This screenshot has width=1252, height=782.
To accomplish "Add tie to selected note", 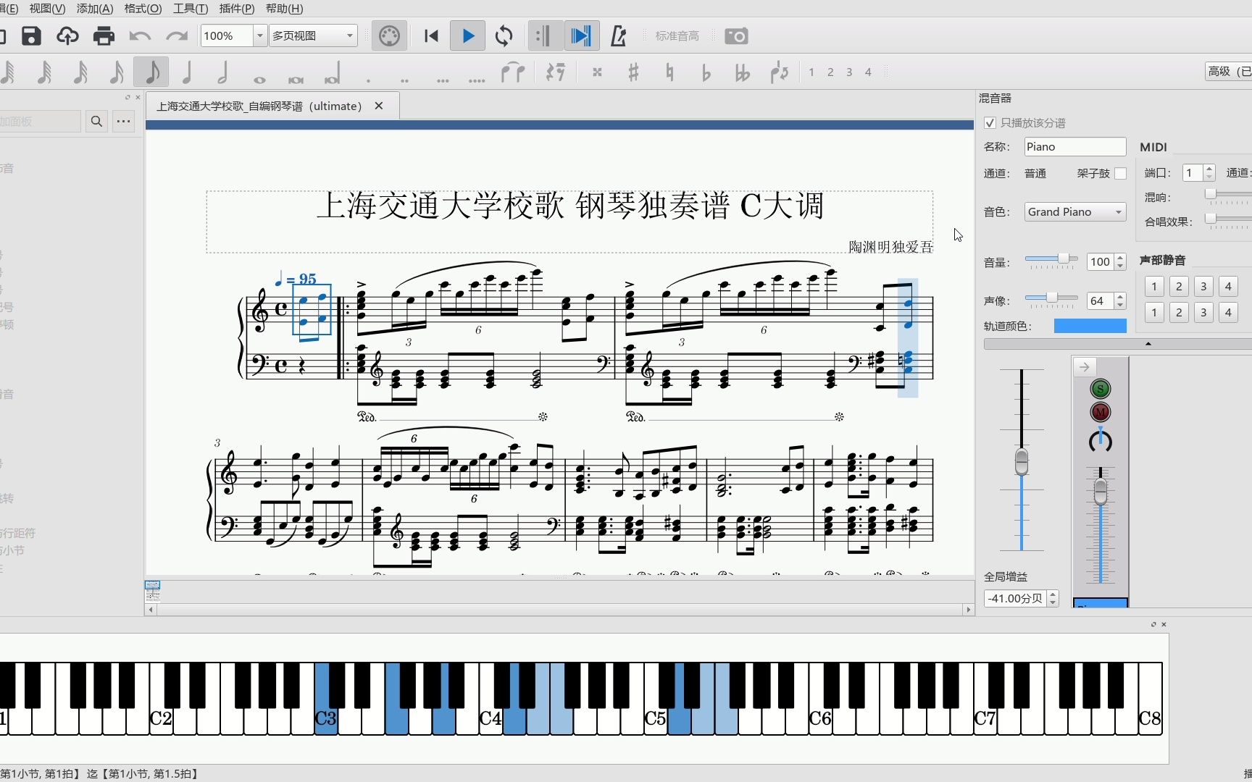I will [x=513, y=72].
